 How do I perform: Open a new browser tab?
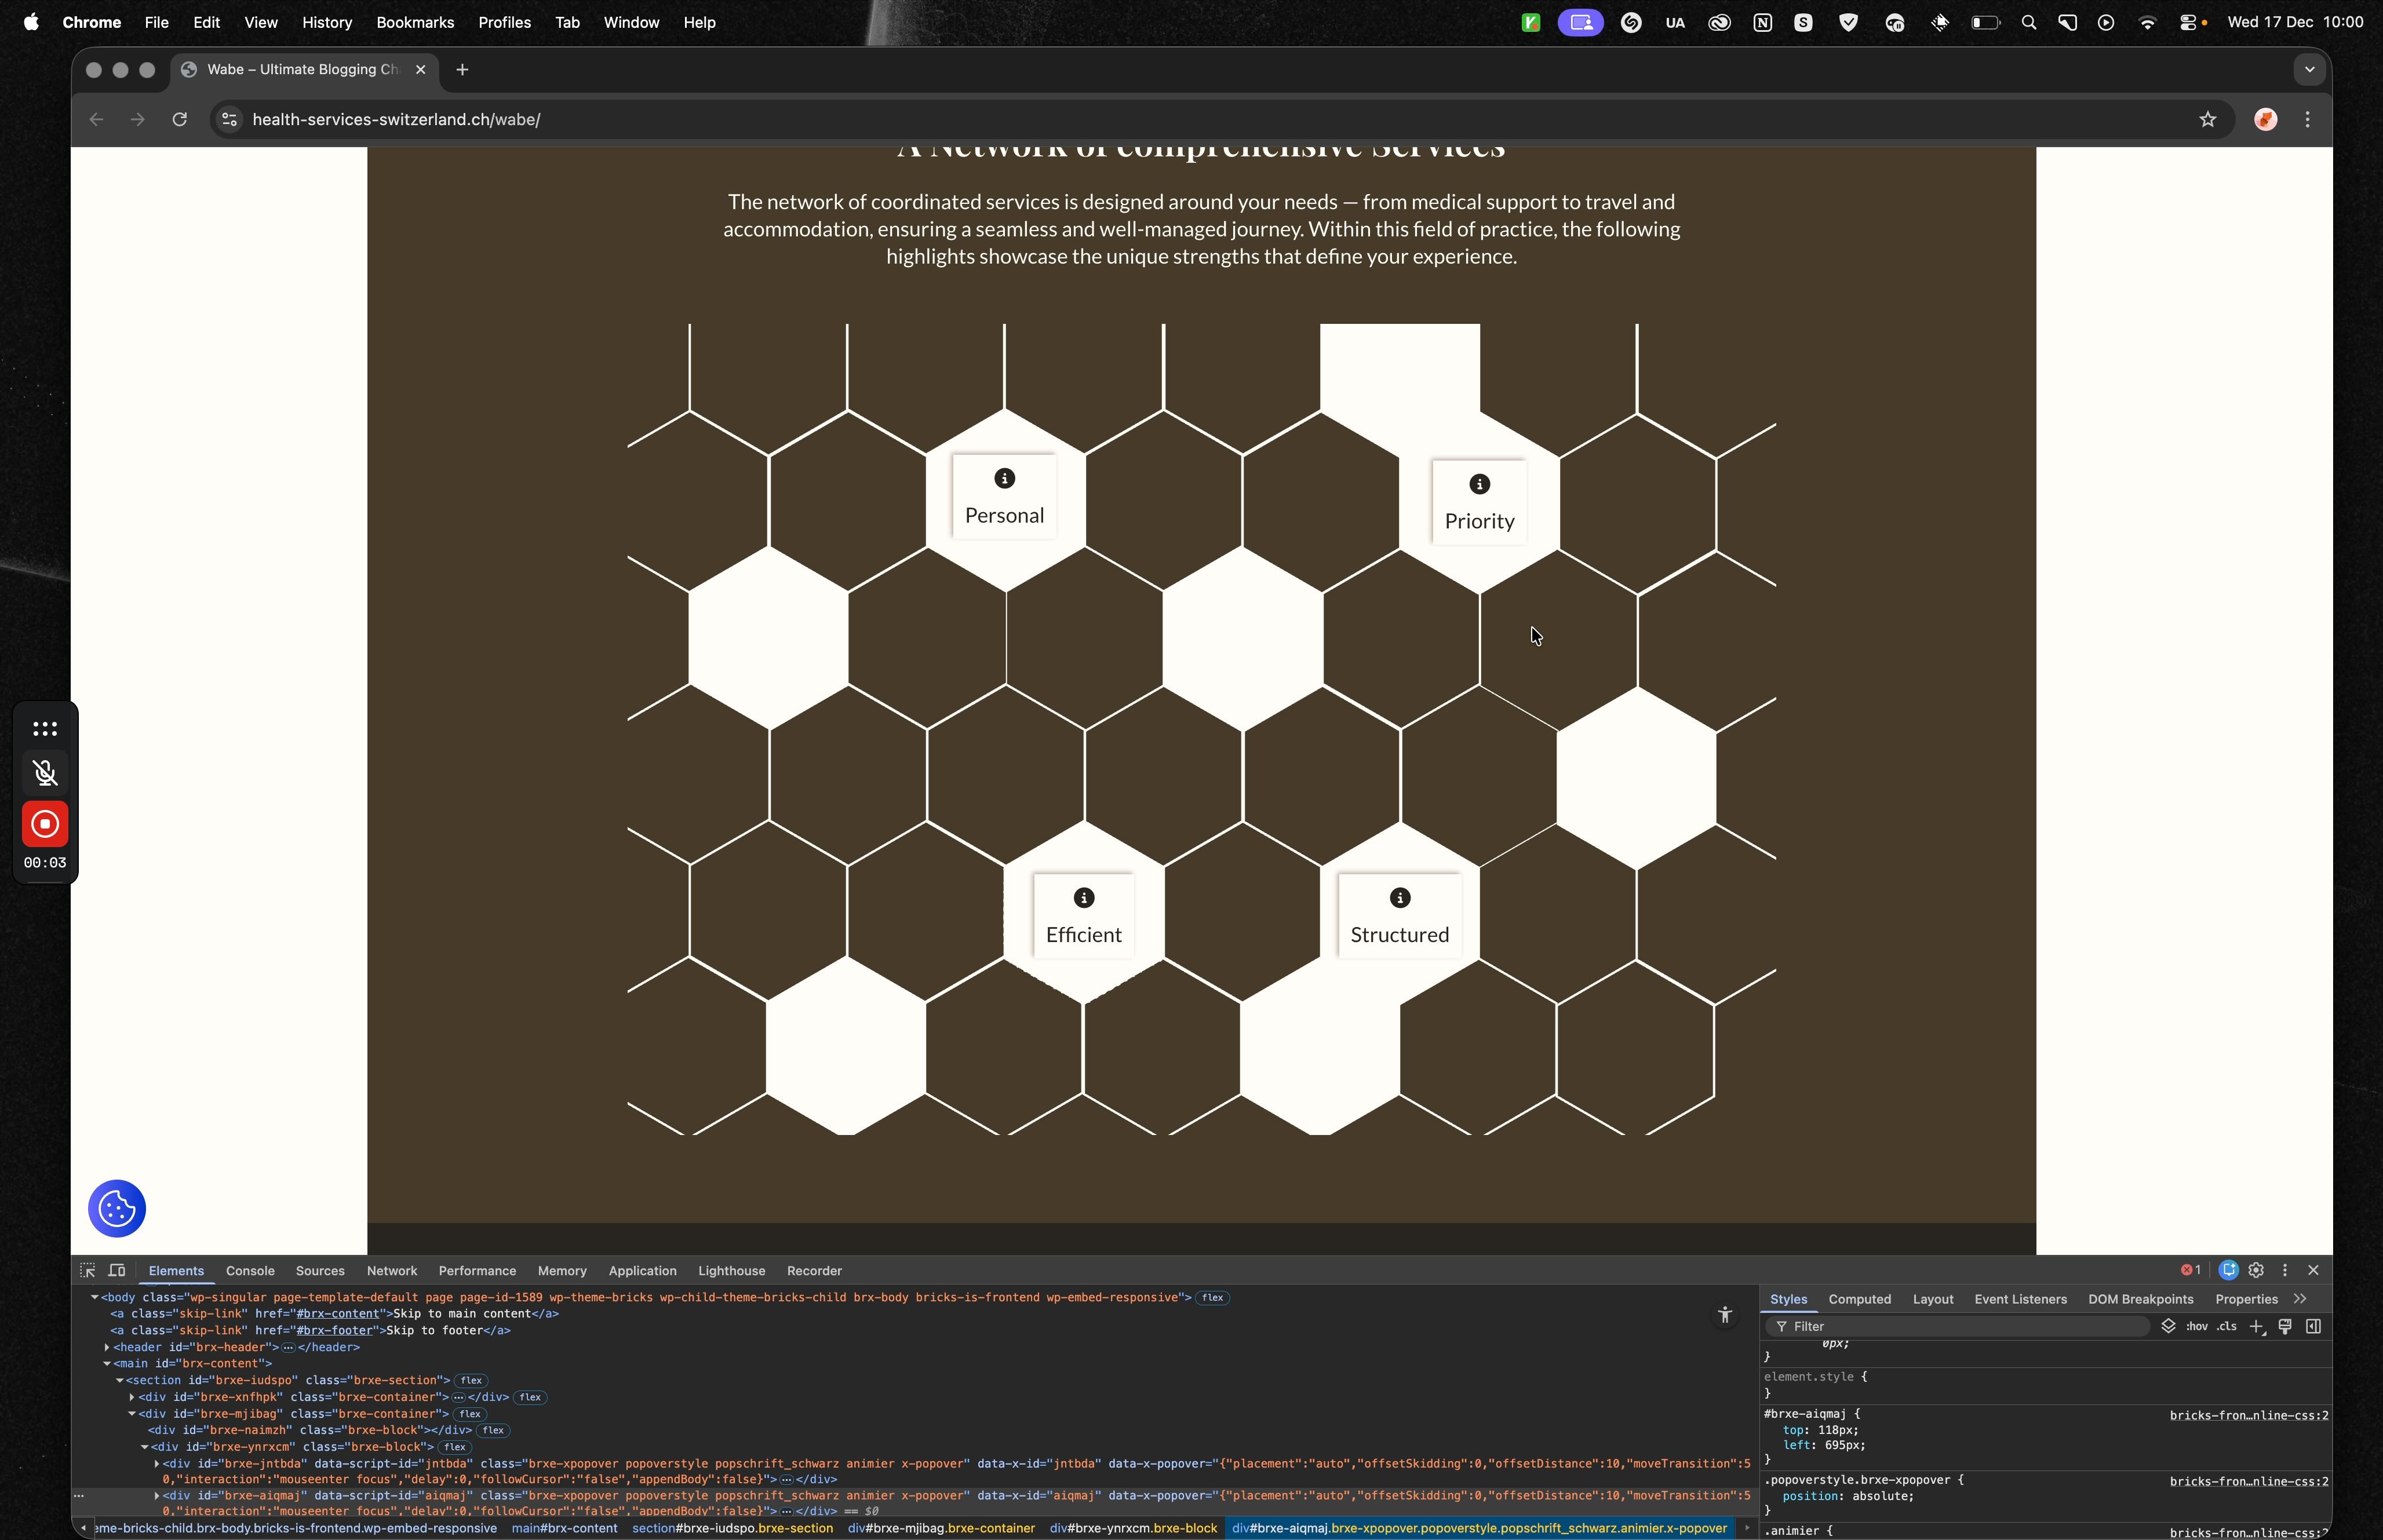(x=462, y=70)
